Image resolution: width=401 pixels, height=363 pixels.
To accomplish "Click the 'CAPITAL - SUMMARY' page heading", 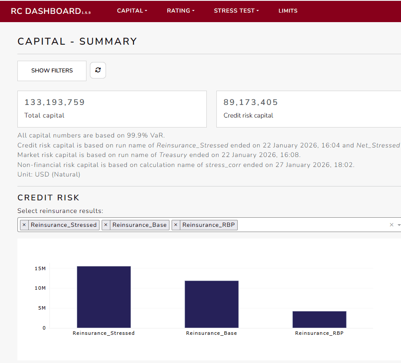I will 77,41.
